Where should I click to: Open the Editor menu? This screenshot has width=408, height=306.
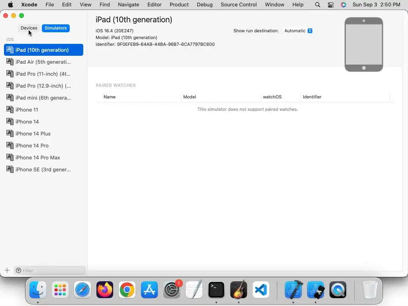(x=154, y=5)
